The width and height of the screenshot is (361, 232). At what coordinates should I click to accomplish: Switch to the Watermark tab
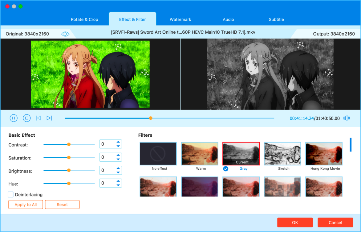(180, 19)
